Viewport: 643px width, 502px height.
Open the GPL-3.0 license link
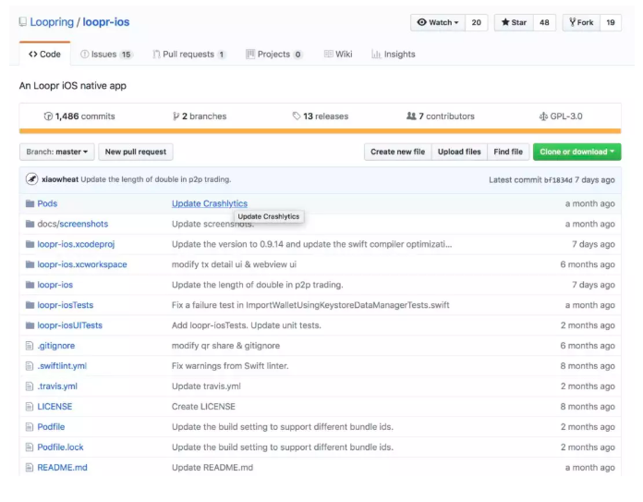561,116
